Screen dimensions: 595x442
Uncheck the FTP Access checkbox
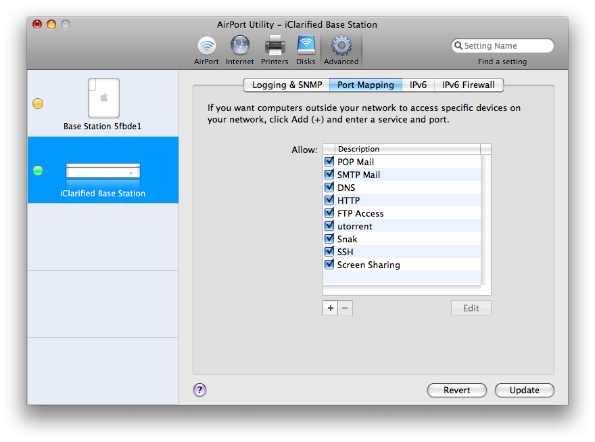329,213
